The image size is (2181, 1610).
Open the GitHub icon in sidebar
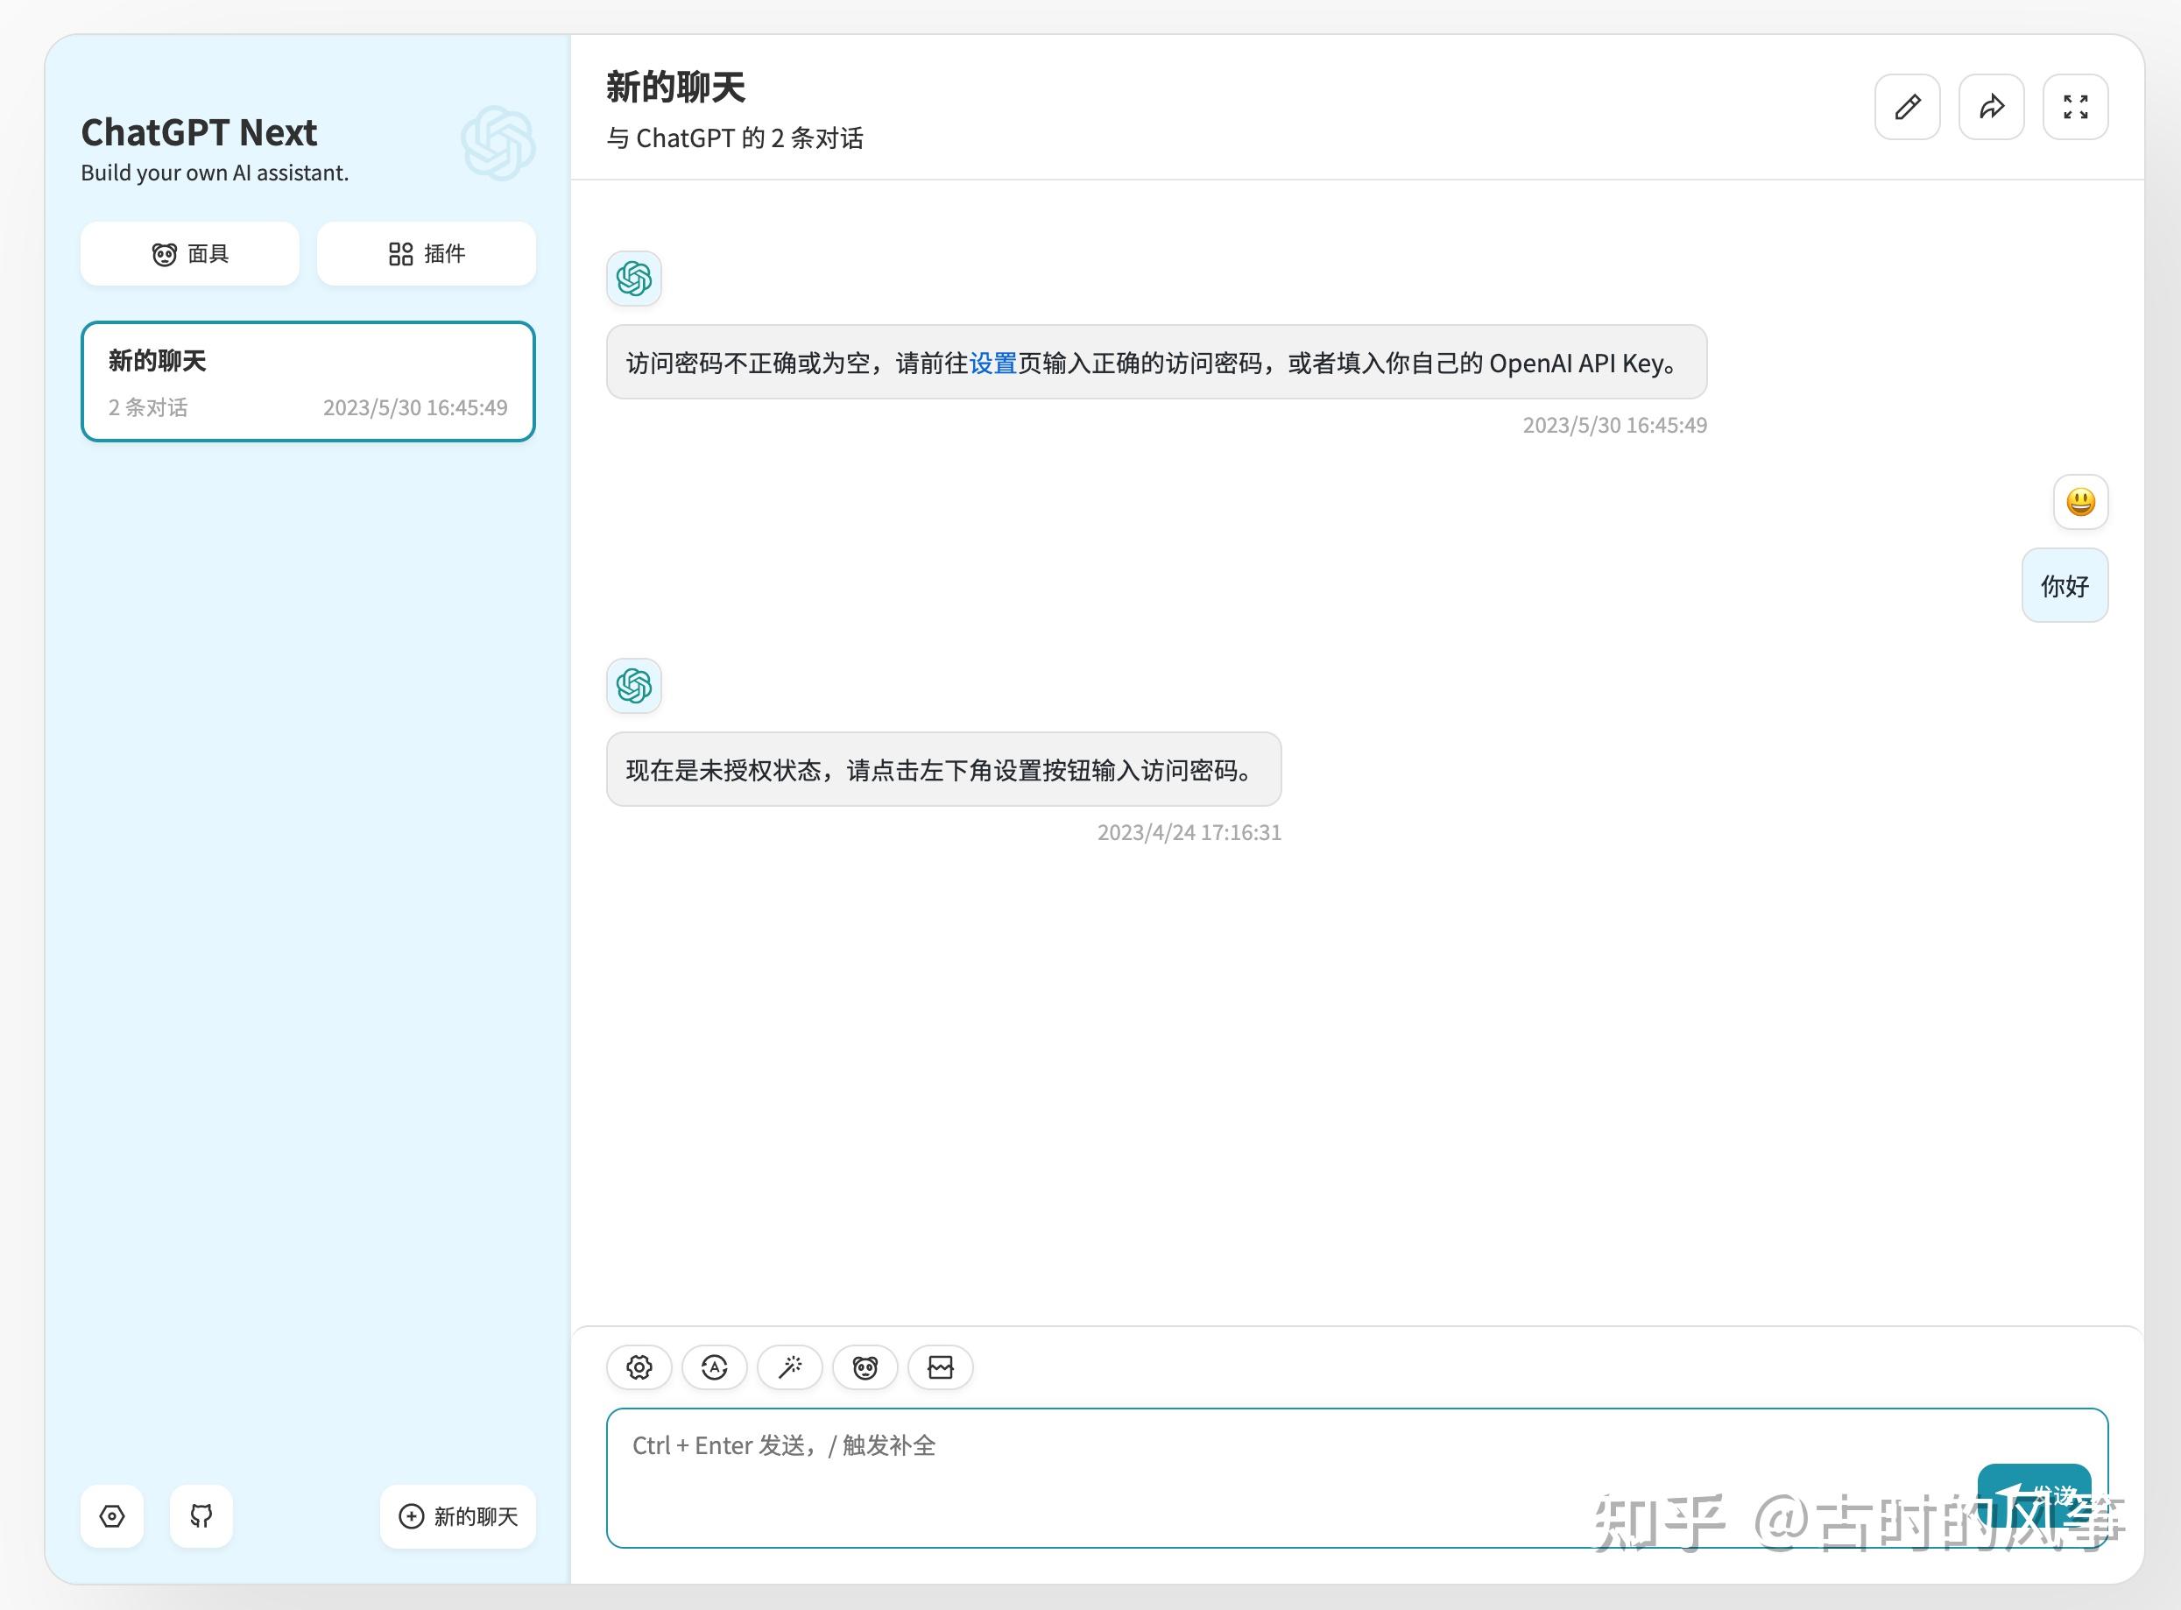pos(201,1516)
